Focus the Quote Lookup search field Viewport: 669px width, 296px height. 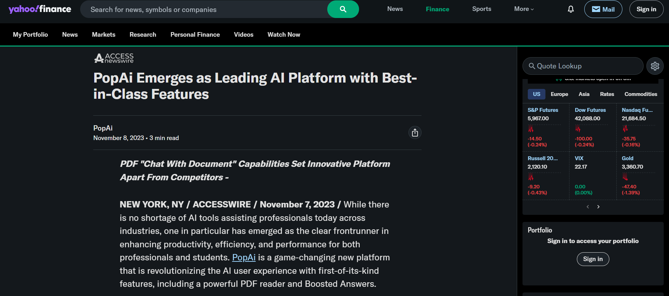tap(583, 66)
